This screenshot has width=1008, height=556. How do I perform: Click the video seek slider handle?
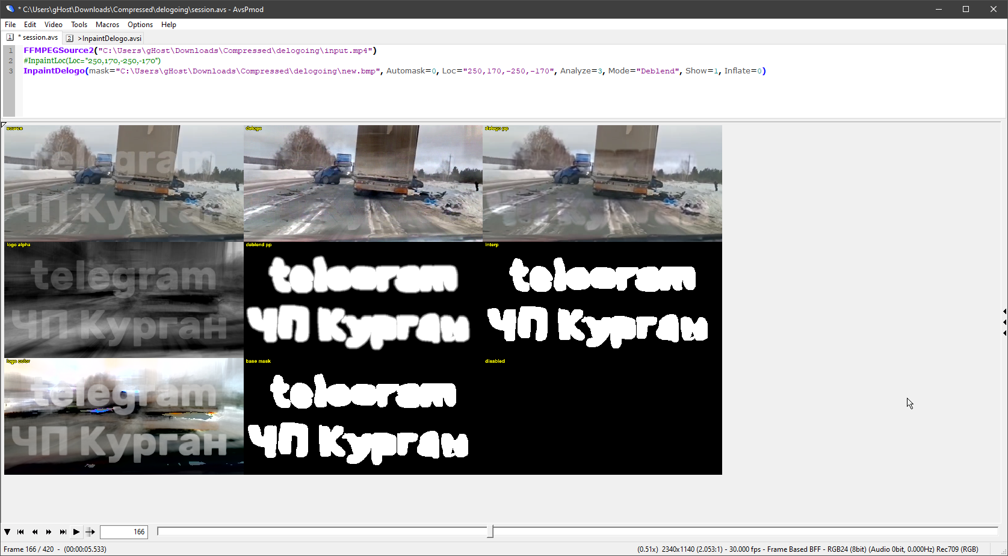coord(490,531)
